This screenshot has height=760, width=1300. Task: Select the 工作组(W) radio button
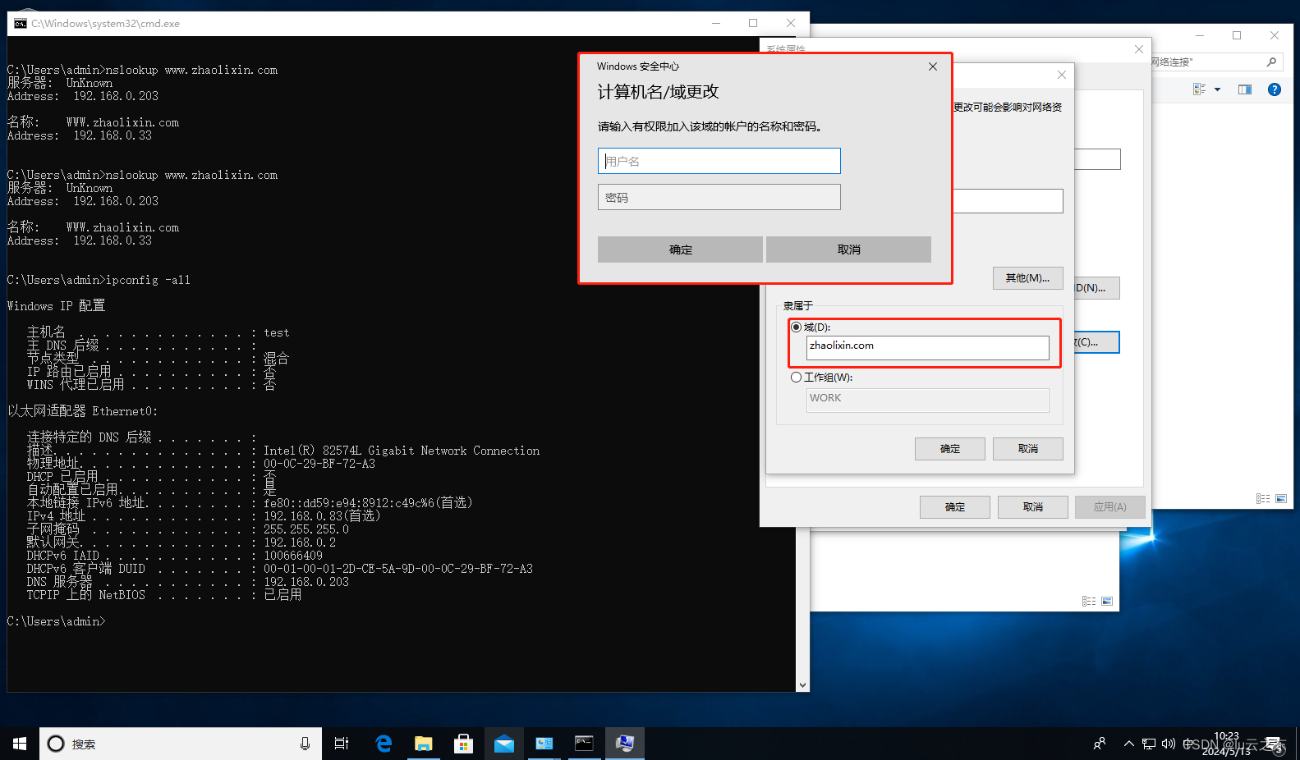796,378
